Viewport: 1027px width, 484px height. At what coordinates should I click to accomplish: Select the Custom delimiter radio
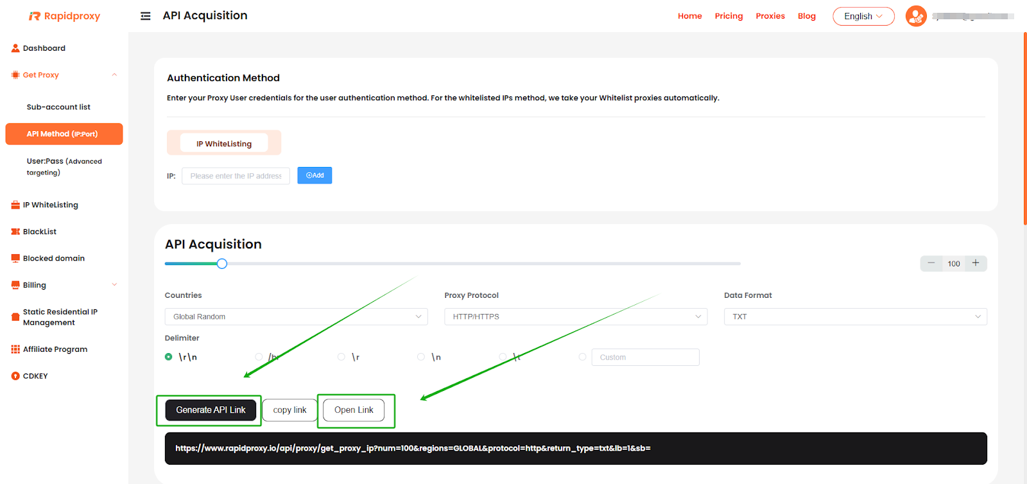[582, 357]
